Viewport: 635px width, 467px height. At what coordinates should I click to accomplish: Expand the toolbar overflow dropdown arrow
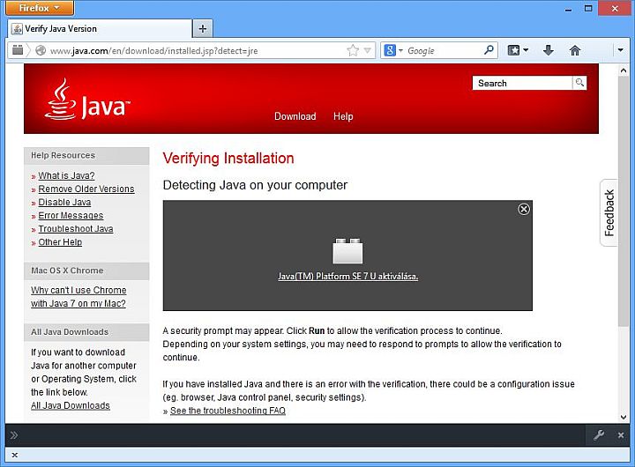click(620, 50)
